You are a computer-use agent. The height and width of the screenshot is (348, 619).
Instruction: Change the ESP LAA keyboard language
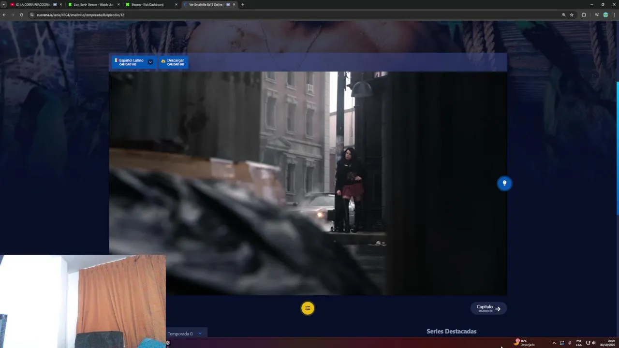click(x=579, y=343)
